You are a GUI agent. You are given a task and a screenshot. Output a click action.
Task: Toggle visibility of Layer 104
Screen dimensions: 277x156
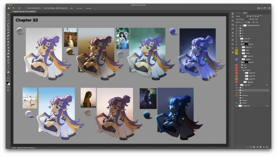coord(236,73)
